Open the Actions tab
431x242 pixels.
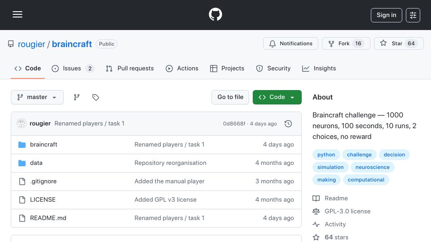pos(182,68)
